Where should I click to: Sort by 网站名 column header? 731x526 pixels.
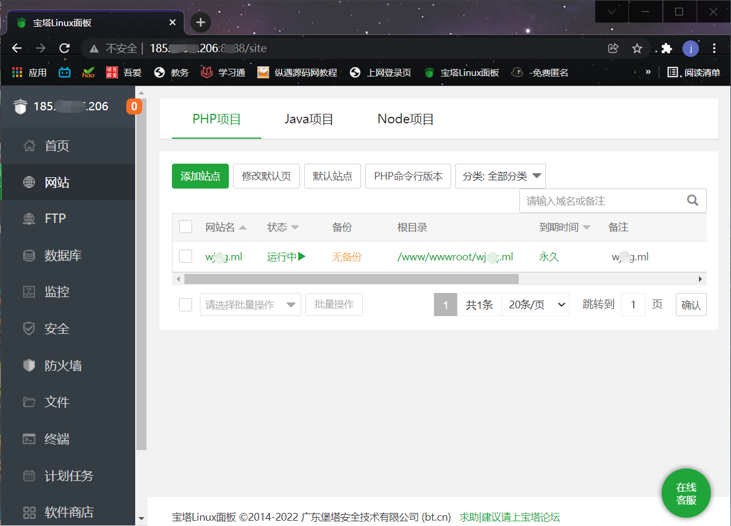pos(226,227)
